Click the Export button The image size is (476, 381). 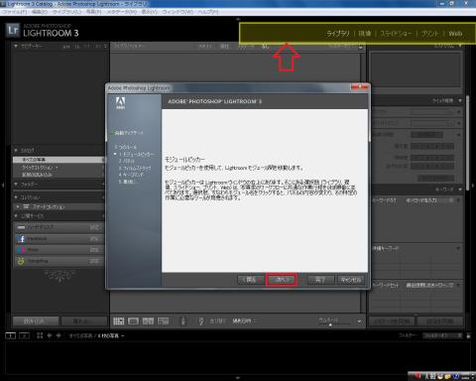click(84, 321)
